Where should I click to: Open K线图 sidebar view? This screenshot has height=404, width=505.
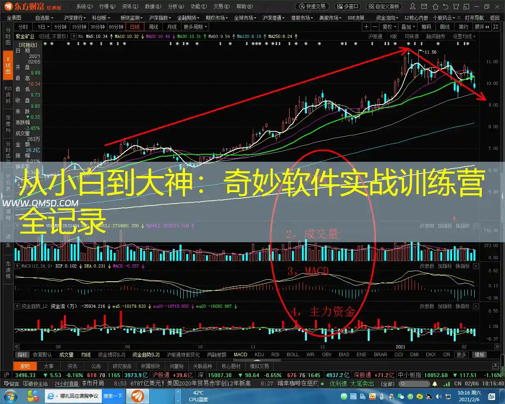[x=8, y=65]
